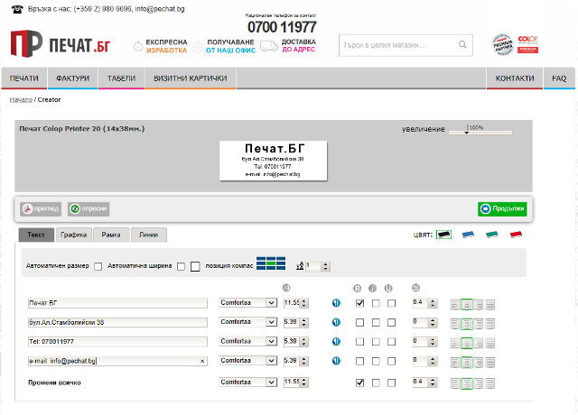
Task: Open the КОНТАКТИ page
Action: (x=515, y=78)
